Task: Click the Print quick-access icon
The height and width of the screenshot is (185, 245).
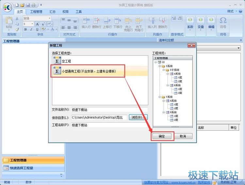Action: tap(33, 5)
